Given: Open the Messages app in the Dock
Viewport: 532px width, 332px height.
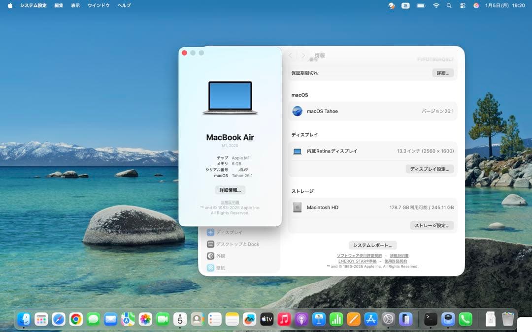Looking at the screenshot, I should [x=93, y=319].
